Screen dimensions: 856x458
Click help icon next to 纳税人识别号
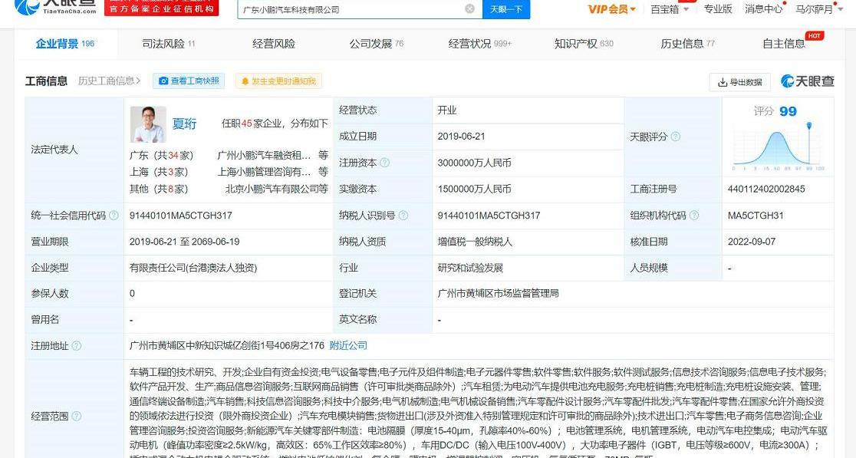point(403,215)
